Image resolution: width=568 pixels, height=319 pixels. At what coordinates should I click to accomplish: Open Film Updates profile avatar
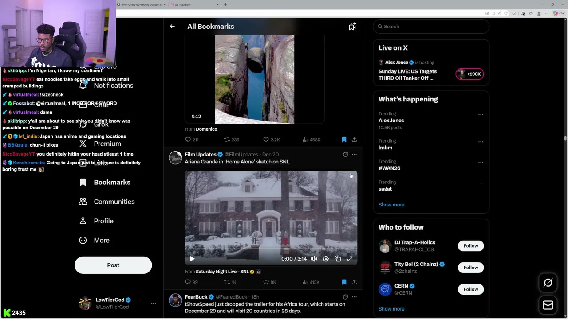(175, 158)
